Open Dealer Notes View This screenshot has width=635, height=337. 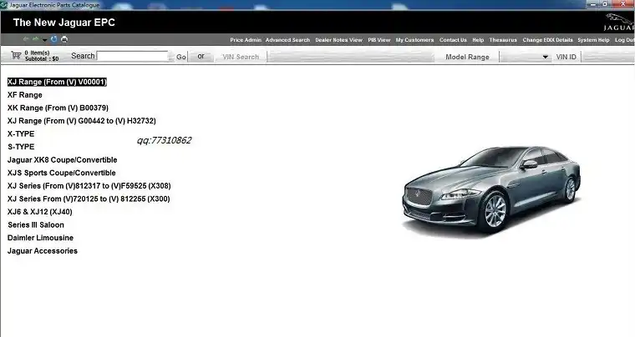click(x=338, y=40)
